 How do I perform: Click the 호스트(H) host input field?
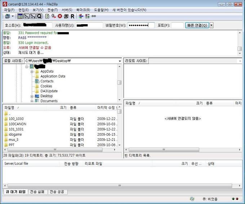(37, 25)
